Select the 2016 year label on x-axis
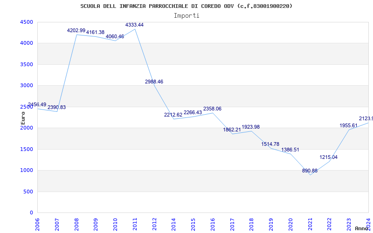Image resolution: width=373 pixels, height=233 pixels. (213, 224)
